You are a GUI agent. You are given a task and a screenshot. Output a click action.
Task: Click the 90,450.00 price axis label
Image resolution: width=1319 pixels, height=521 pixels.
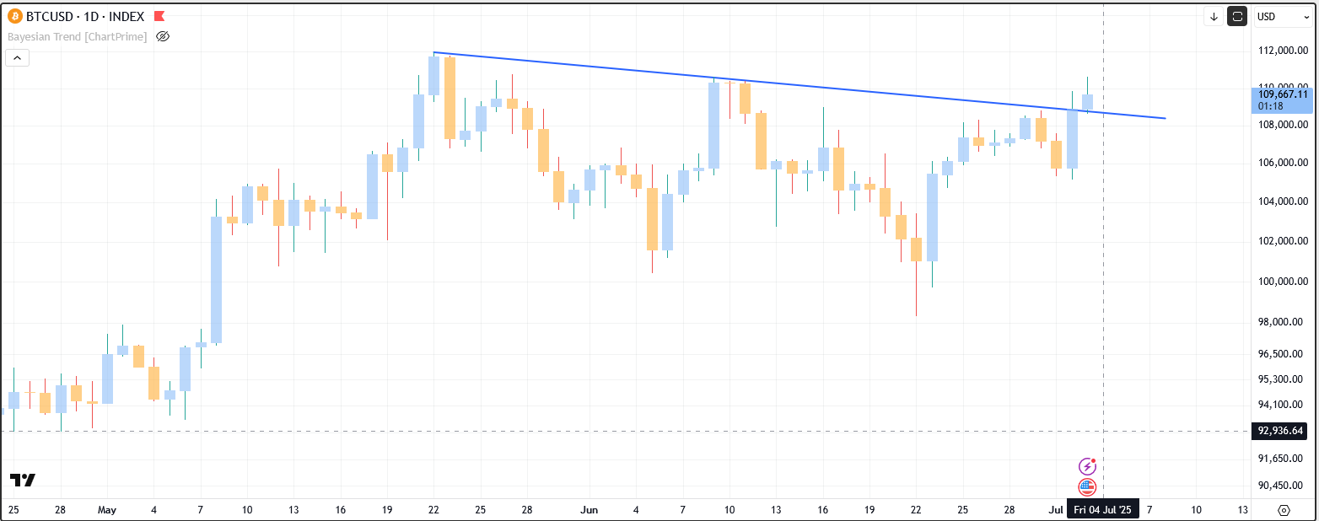pos(1283,485)
